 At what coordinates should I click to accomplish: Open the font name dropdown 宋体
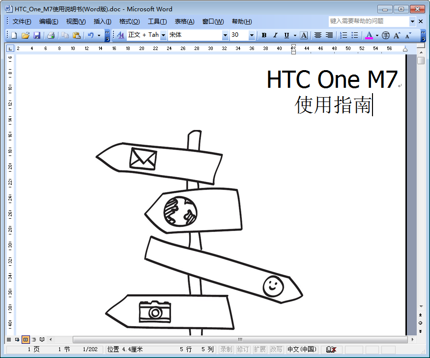click(225, 35)
